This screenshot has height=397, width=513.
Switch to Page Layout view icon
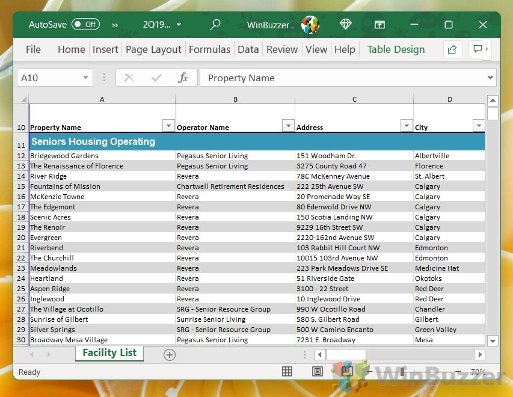coord(318,371)
